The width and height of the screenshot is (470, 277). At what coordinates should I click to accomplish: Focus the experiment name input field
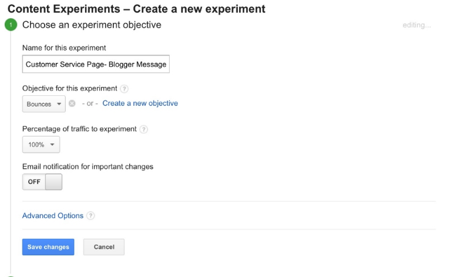[x=96, y=64]
